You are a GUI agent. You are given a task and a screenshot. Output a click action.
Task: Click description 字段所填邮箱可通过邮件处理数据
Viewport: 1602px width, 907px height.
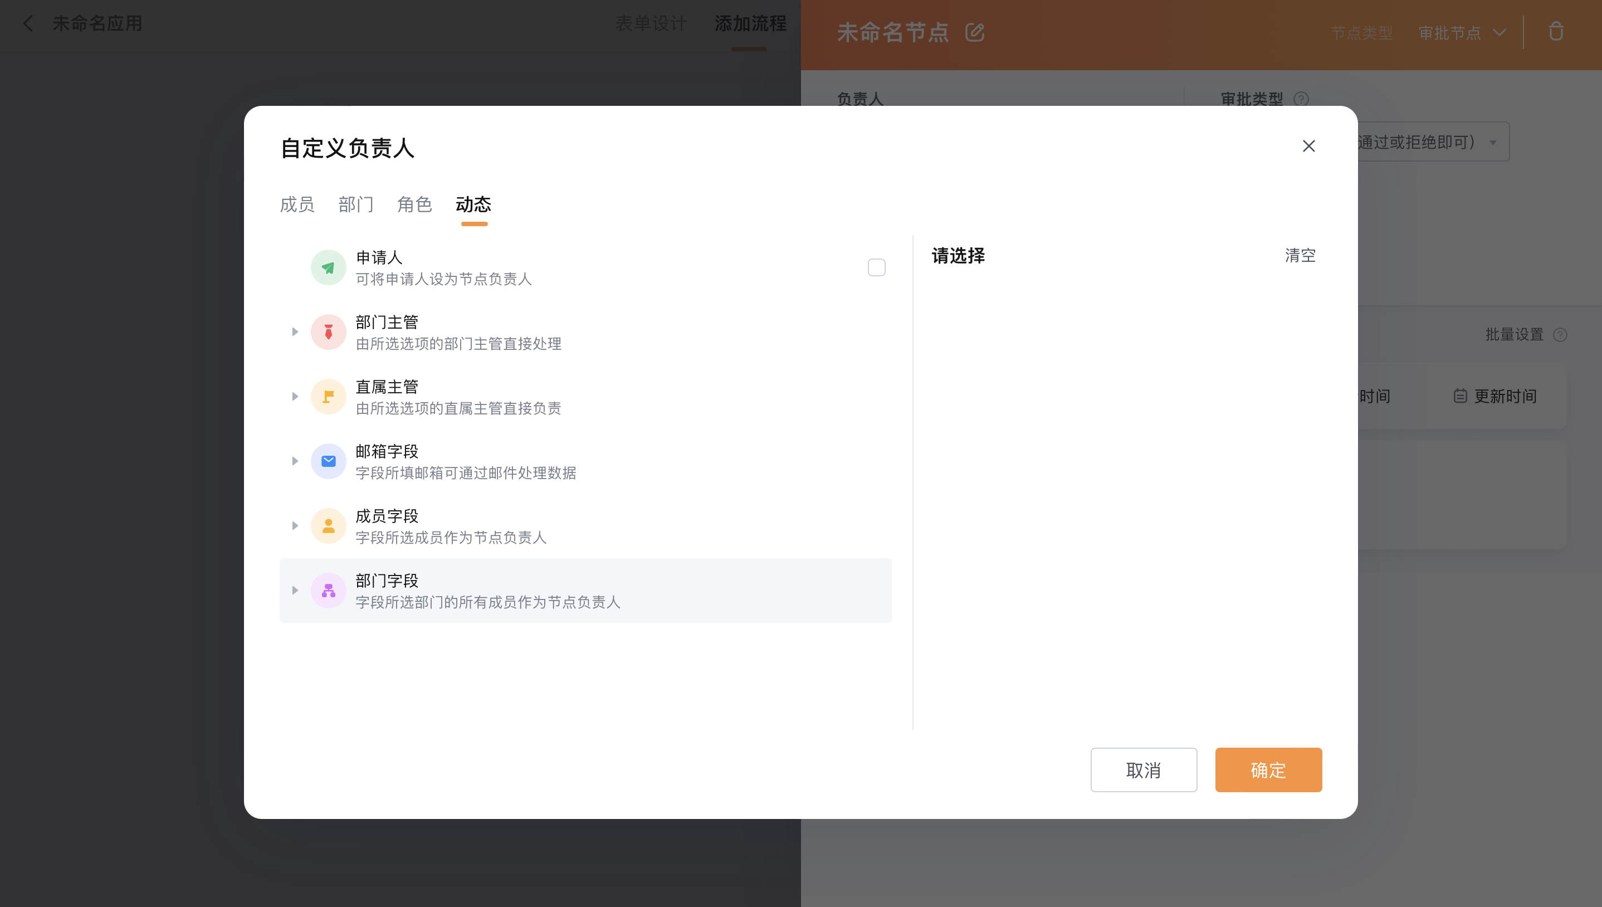(466, 474)
